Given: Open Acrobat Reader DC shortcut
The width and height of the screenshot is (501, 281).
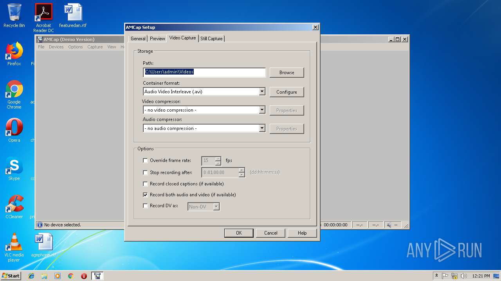Looking at the screenshot, I should (x=43, y=18).
